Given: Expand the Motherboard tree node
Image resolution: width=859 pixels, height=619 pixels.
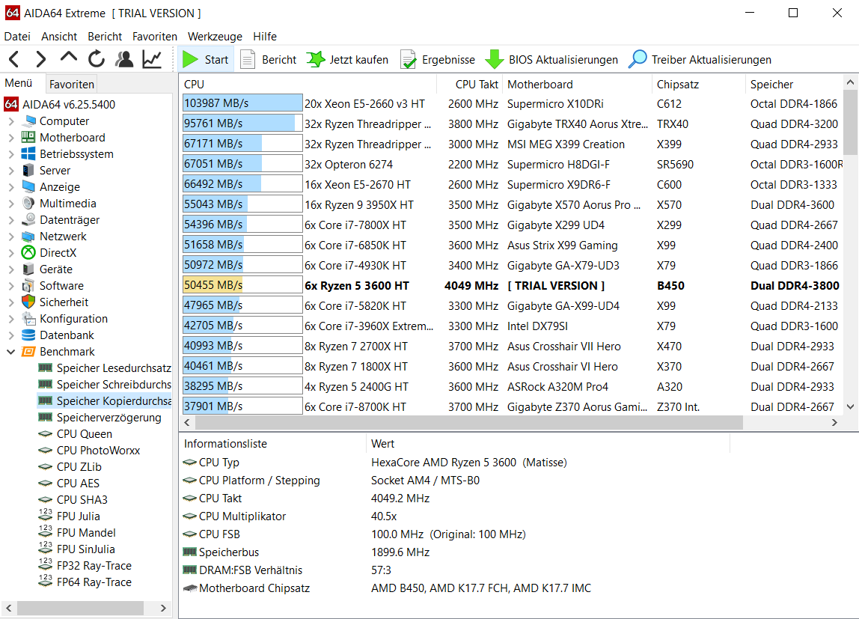Looking at the screenshot, I should tap(11, 138).
